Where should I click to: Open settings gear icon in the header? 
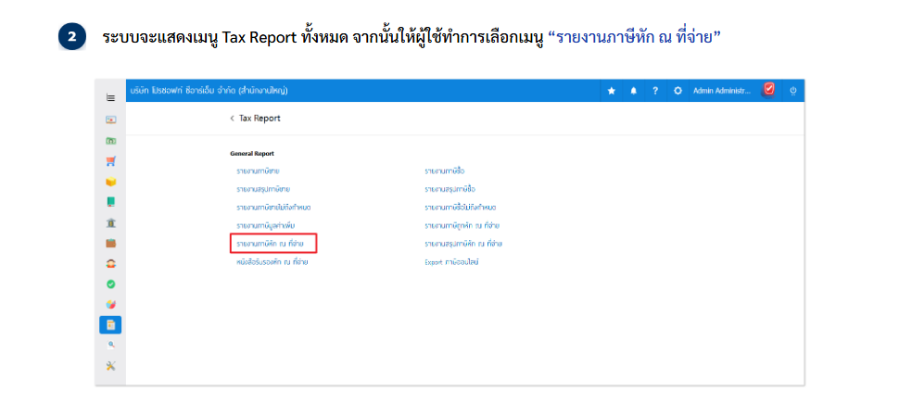pyautogui.click(x=677, y=91)
